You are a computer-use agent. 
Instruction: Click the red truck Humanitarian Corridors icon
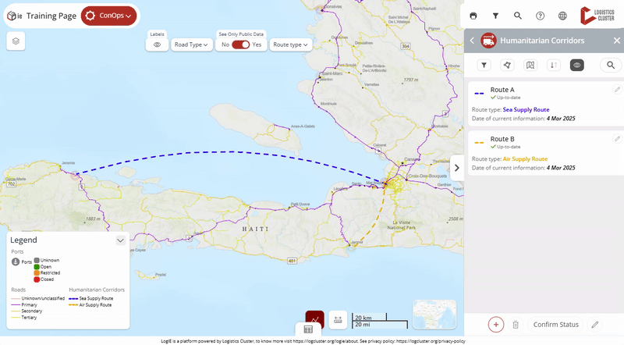click(488, 41)
